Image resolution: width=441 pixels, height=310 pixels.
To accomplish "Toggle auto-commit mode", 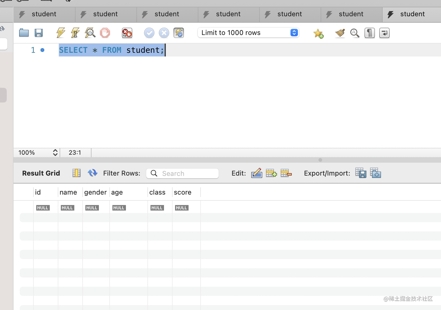I will pyautogui.click(x=179, y=33).
